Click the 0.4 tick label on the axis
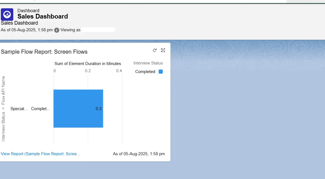 119,71
